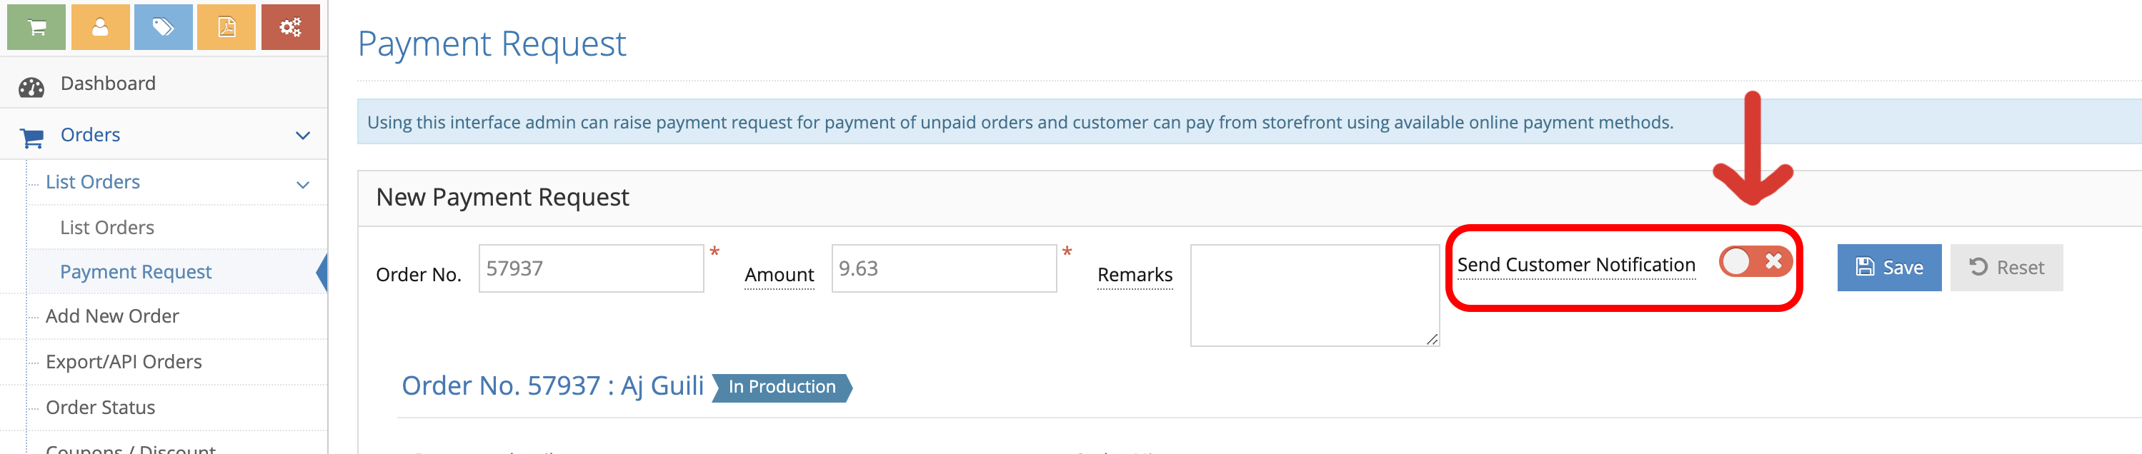Open the orange user shortcut icon

(100, 26)
